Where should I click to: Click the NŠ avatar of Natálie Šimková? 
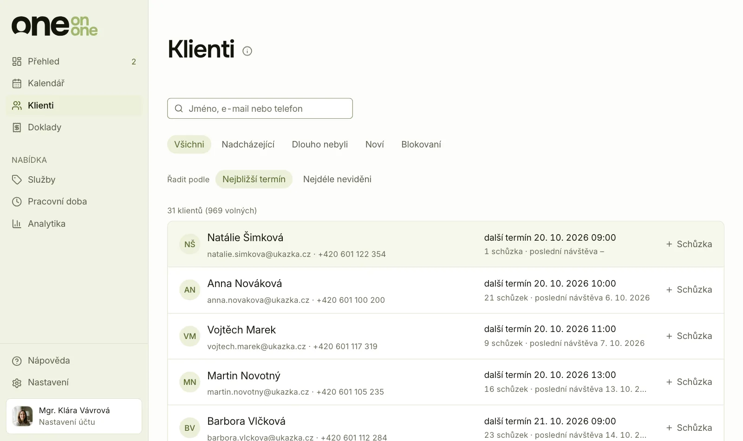pyautogui.click(x=189, y=244)
